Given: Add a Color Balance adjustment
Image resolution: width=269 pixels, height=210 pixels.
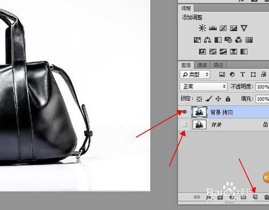Looking at the screenshot, I should [208, 40].
